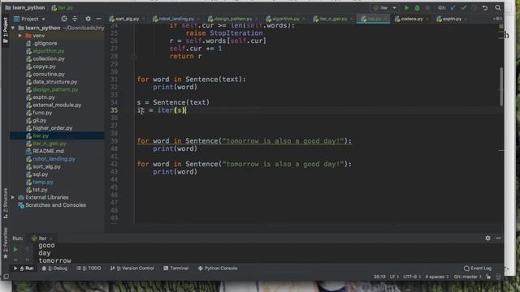Open the 4: Run tool window button
This screenshot has width=520, height=292.
(24, 268)
